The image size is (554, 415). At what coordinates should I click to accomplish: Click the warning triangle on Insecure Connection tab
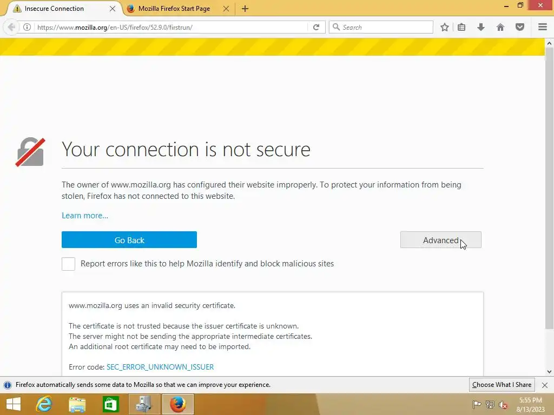coord(17,9)
